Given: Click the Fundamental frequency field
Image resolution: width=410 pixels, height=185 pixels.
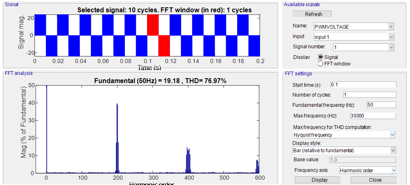Looking at the screenshot, I should 381,105.
